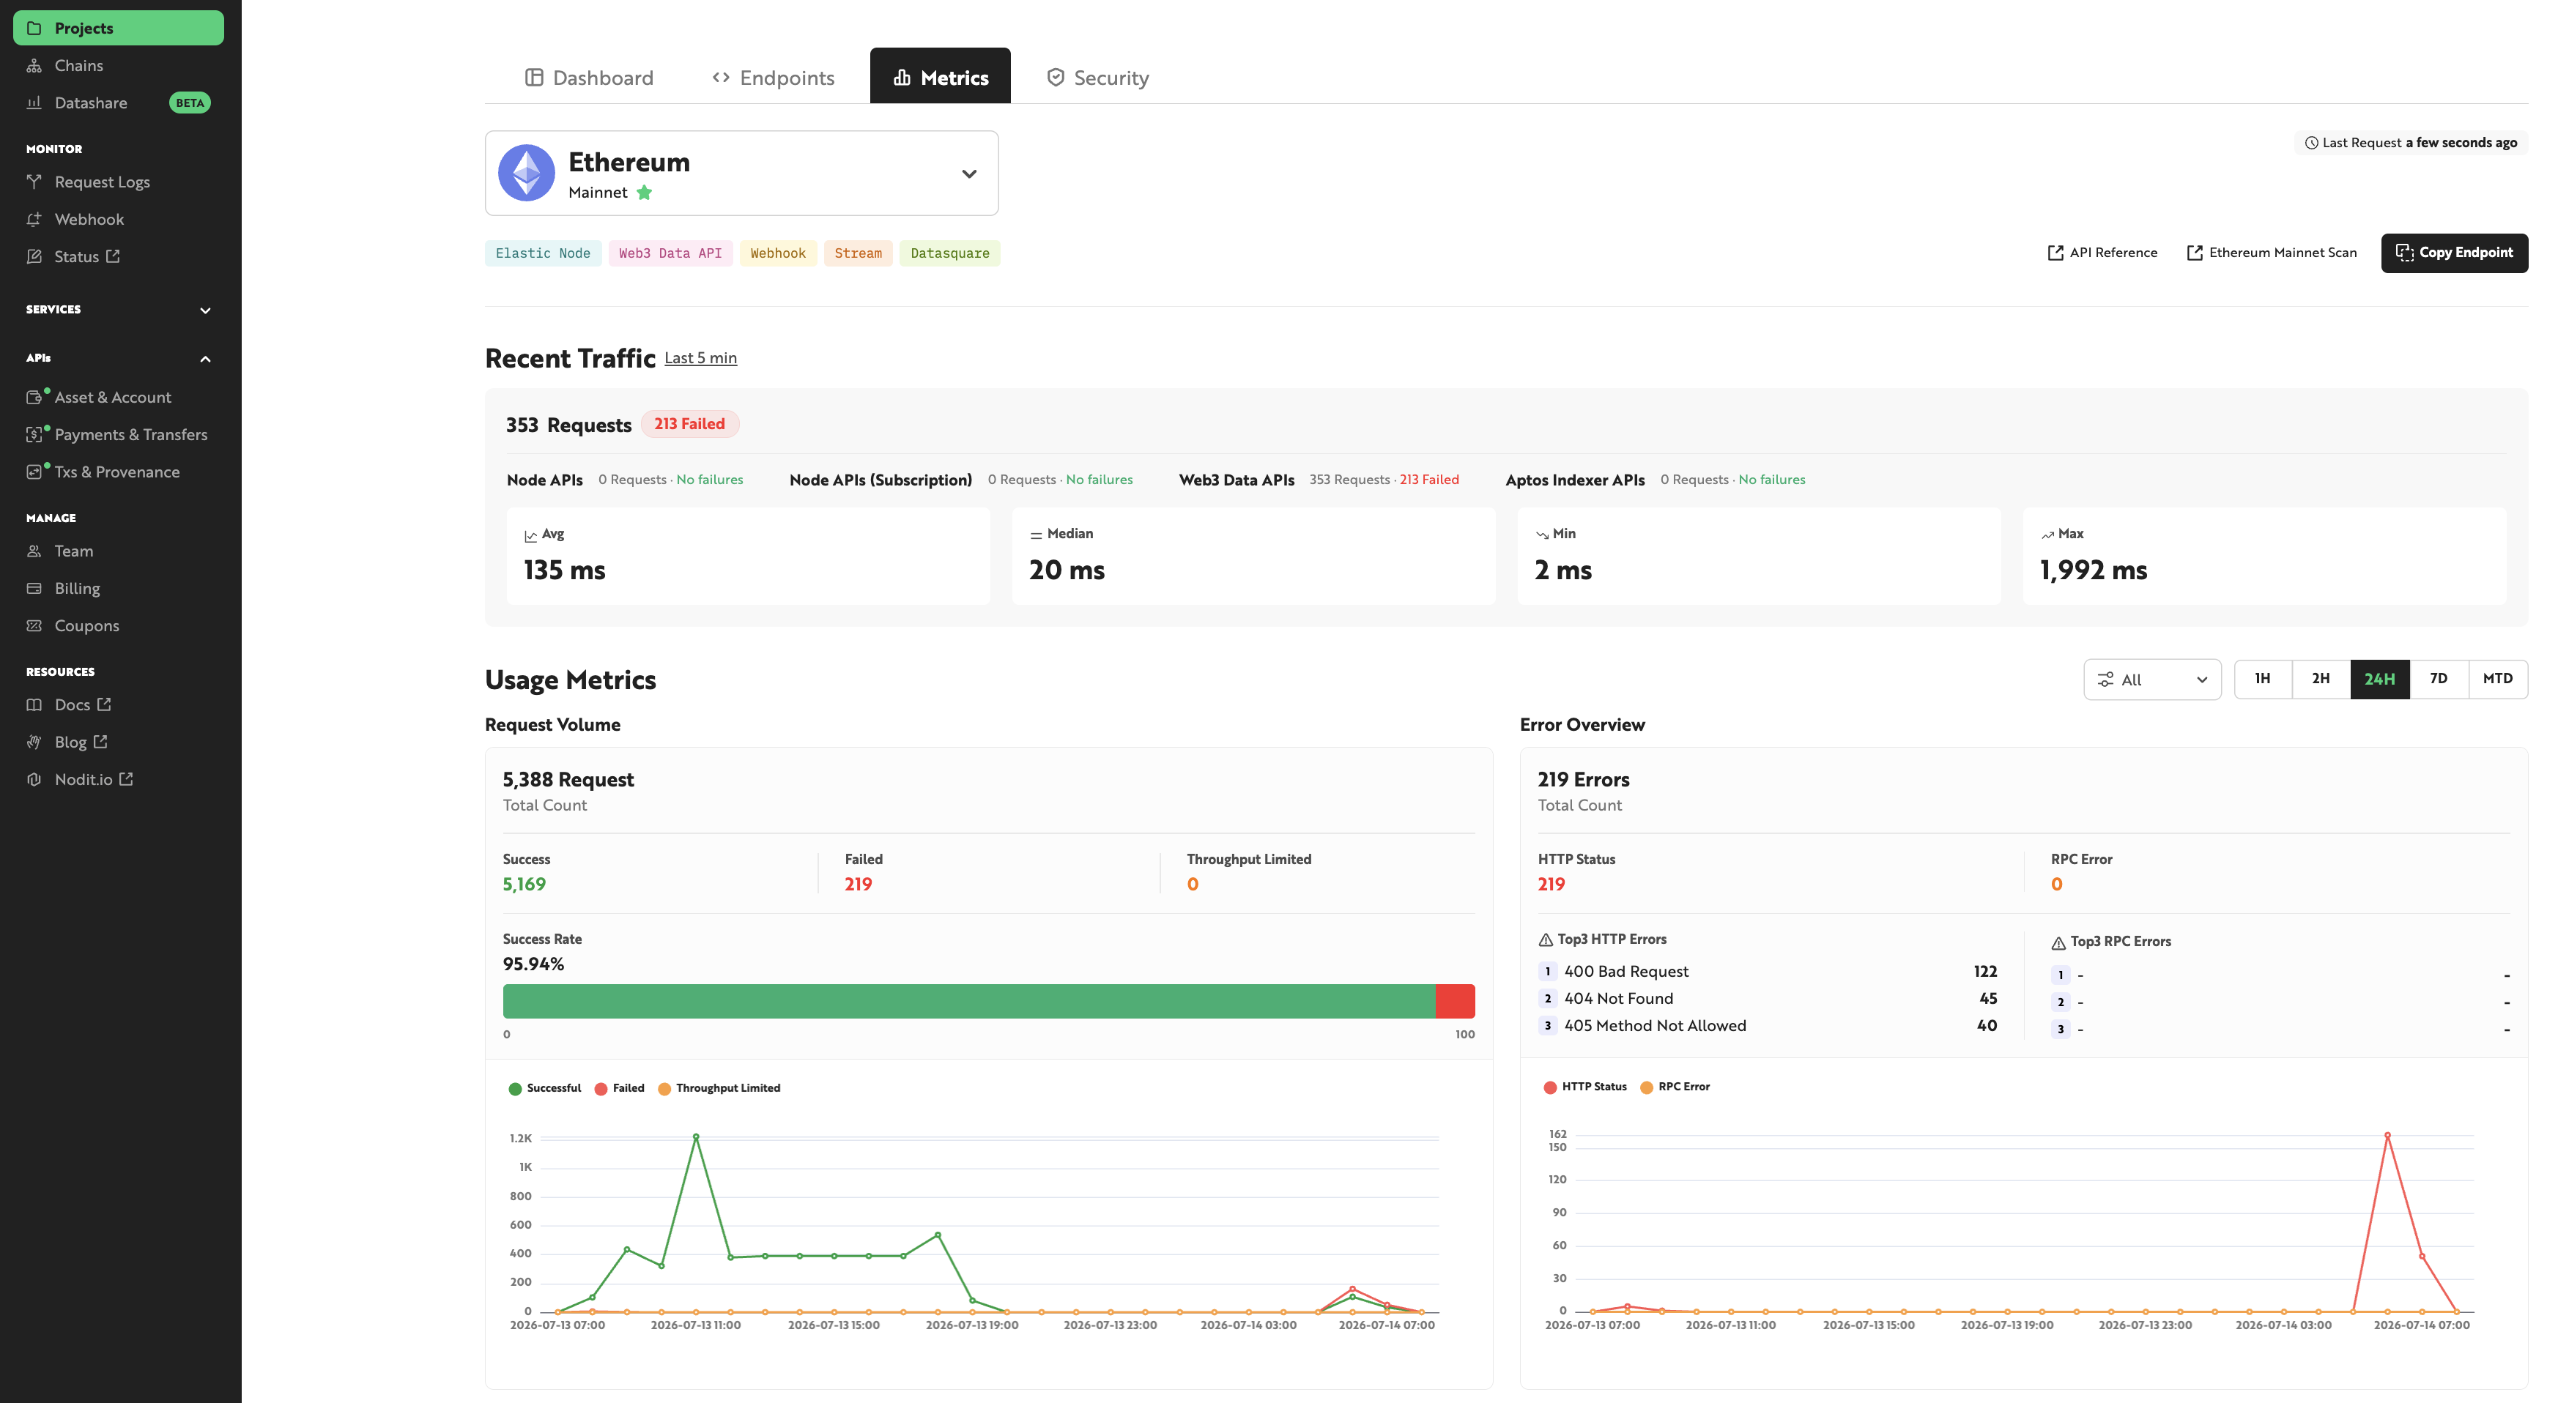Click the Ethereum logo icon
2558x1403 pixels.
(x=526, y=173)
